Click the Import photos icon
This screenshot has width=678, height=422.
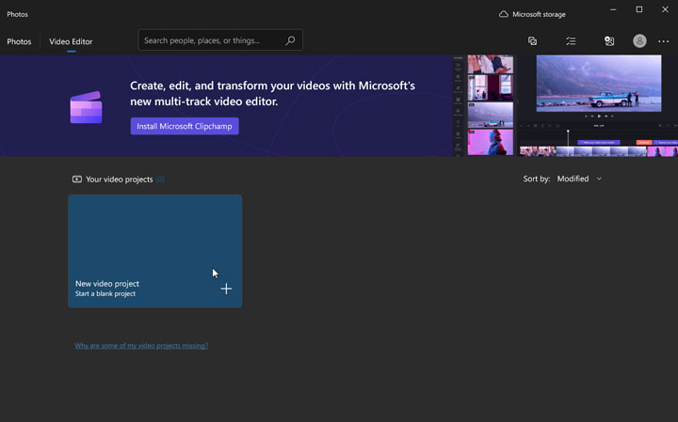(609, 41)
